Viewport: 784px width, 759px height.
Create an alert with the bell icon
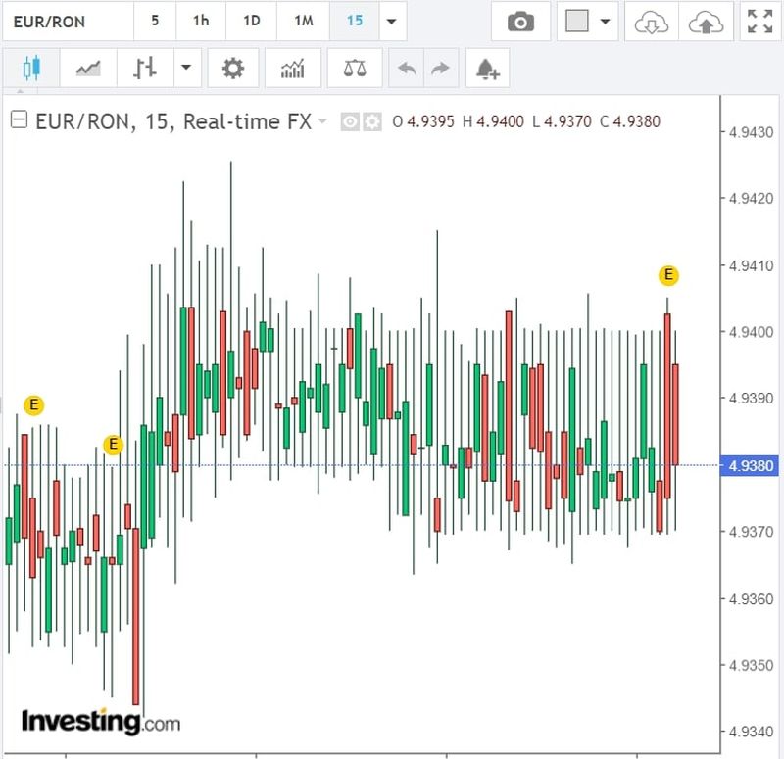click(487, 69)
